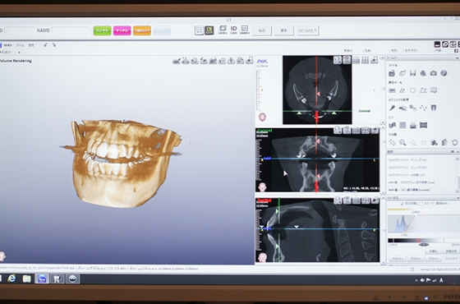This screenshot has width=460, height=304.
Task: Click the green panorama button
Action: pyautogui.click(x=102, y=30)
